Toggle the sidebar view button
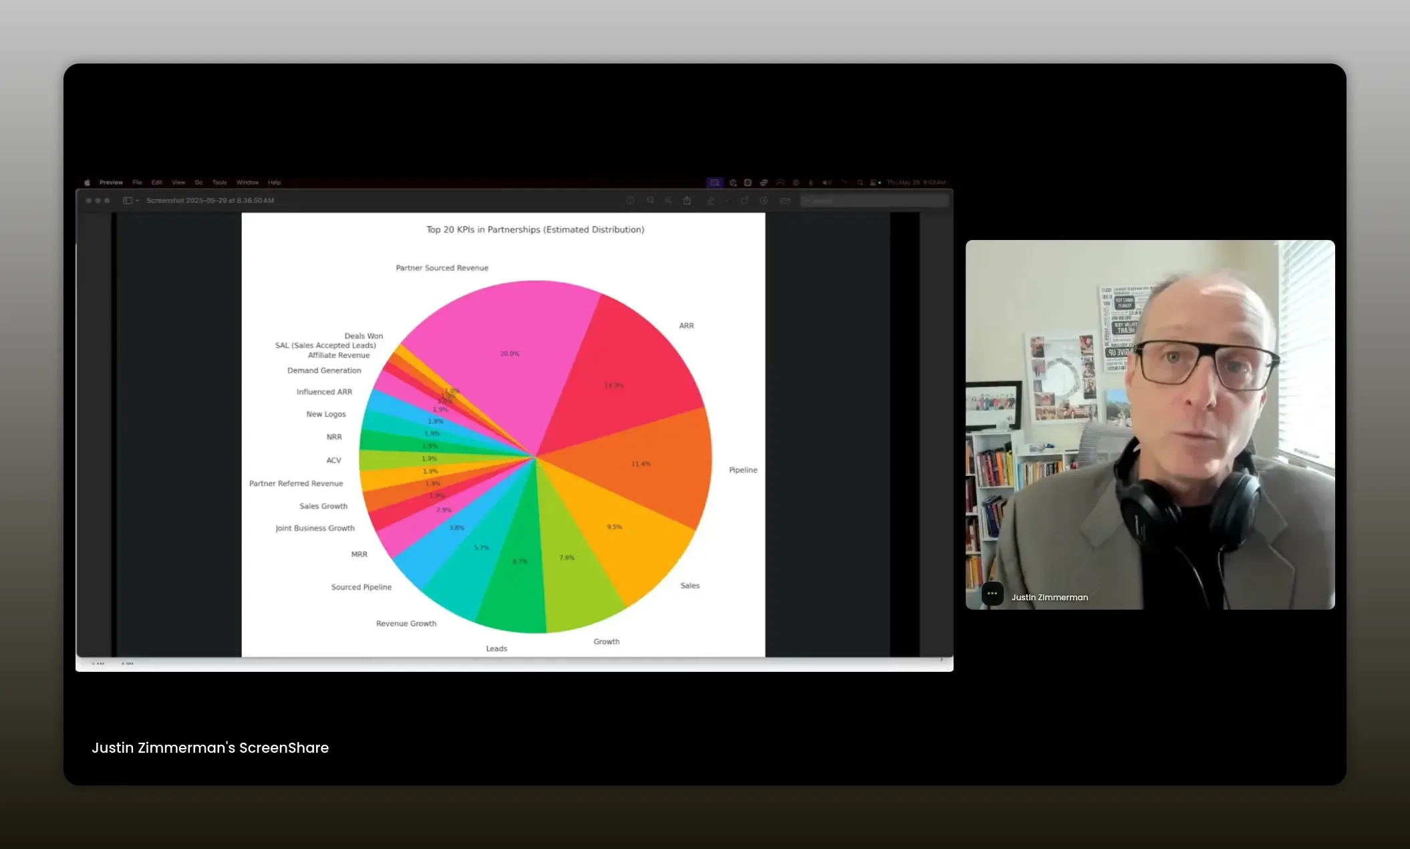The image size is (1410, 849). pyautogui.click(x=127, y=201)
